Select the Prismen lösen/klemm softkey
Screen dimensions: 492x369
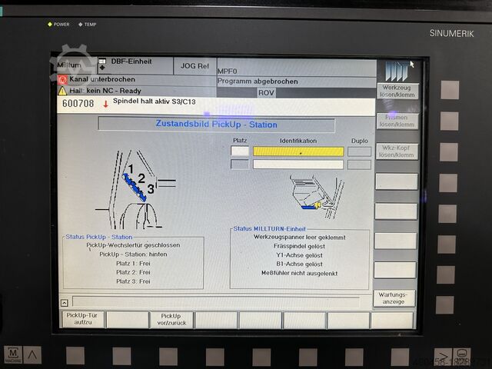tap(397, 121)
